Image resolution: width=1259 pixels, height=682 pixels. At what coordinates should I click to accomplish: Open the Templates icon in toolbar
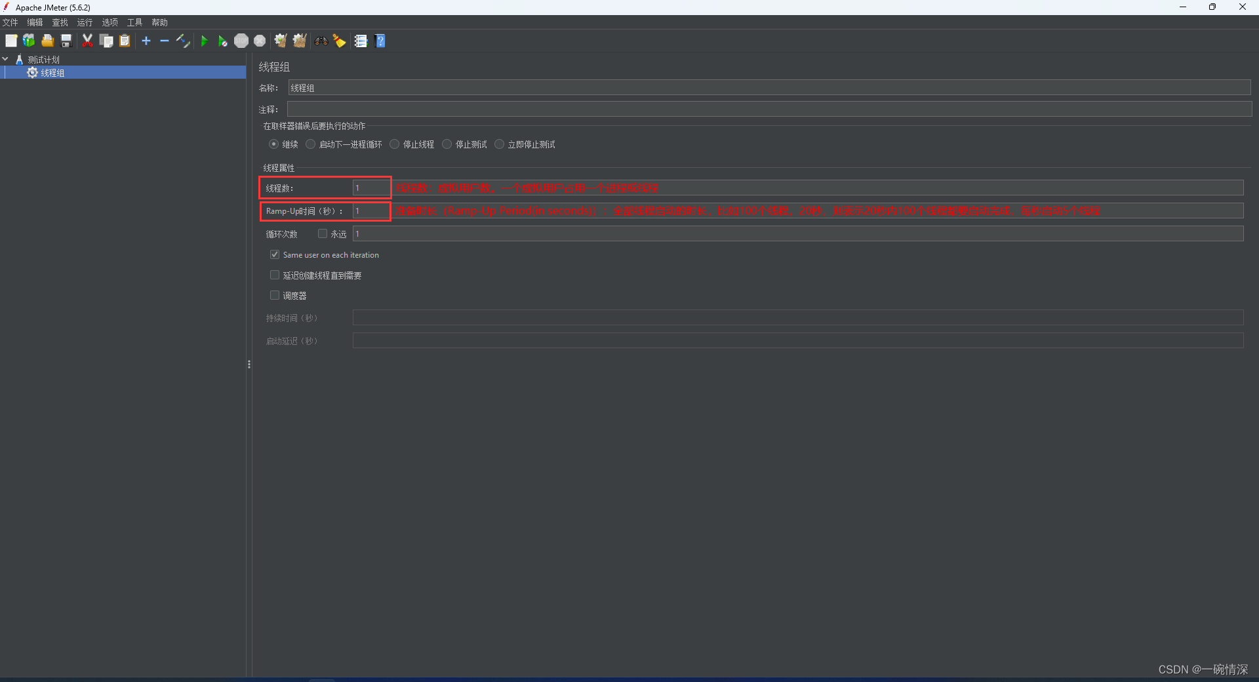[29, 41]
